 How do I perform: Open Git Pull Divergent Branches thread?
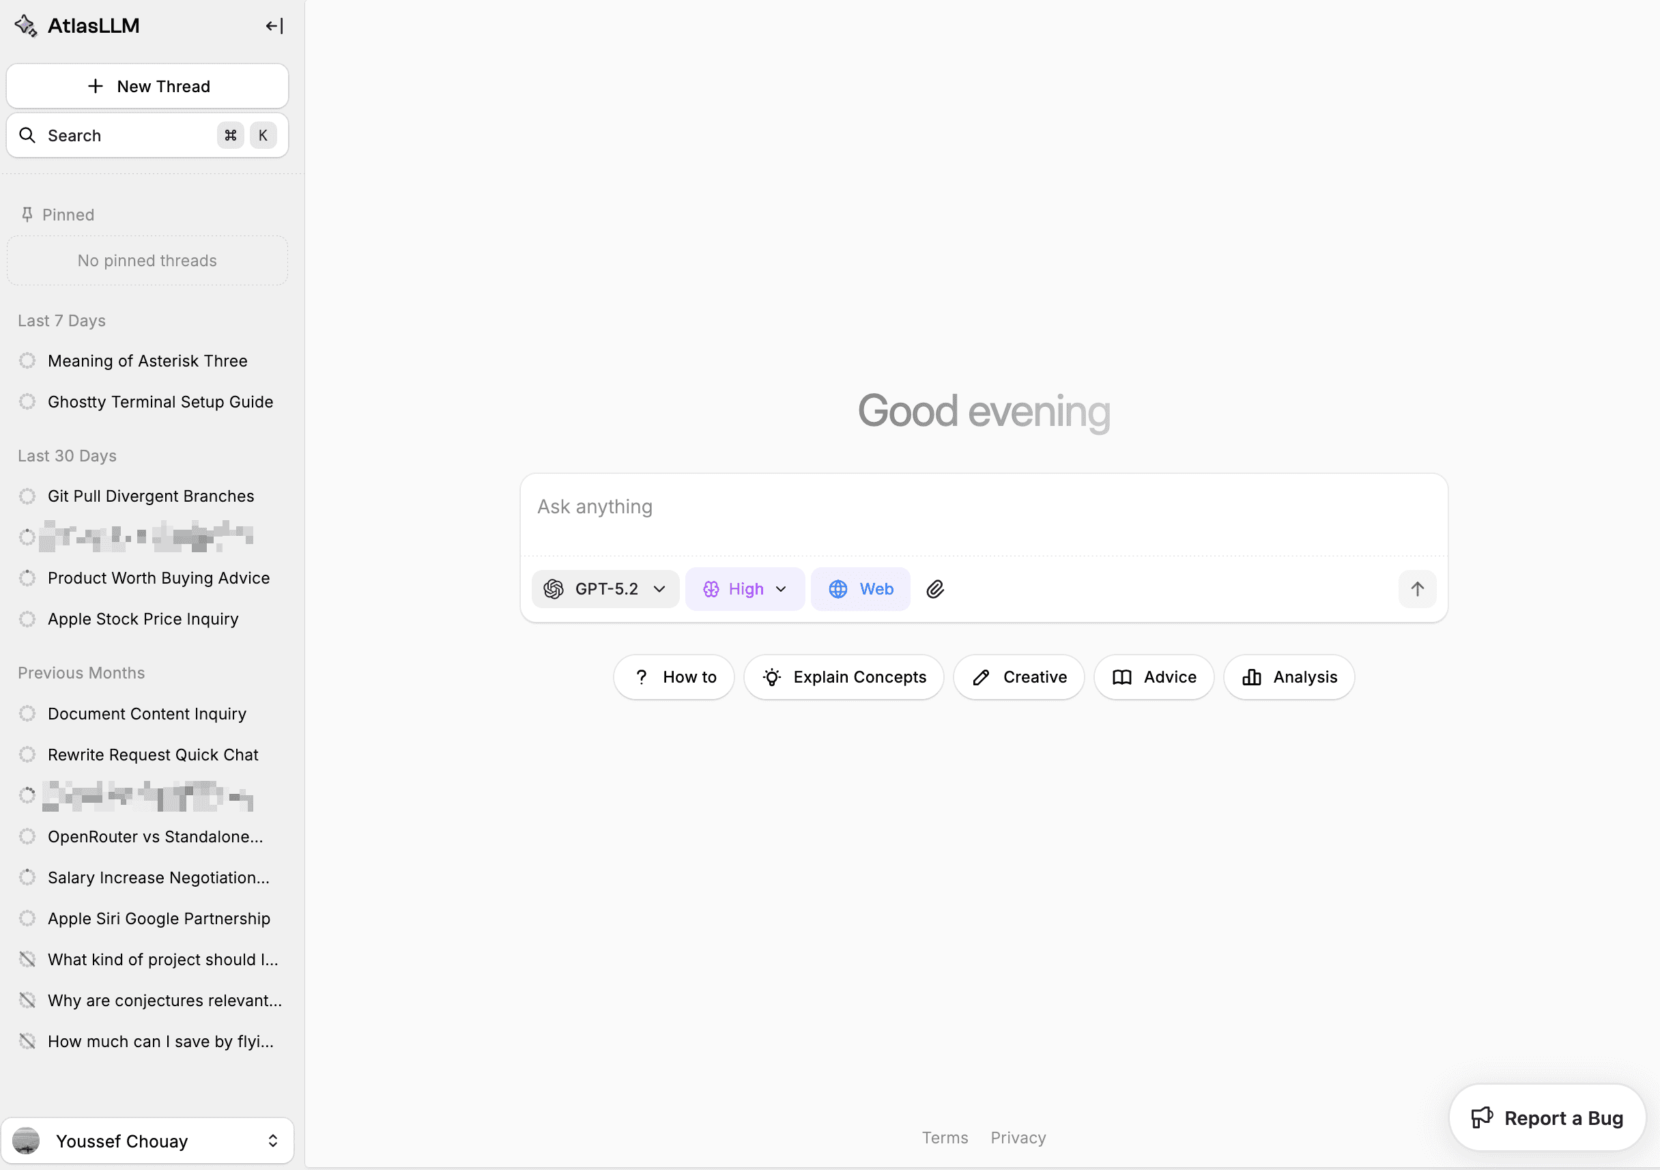(147, 496)
